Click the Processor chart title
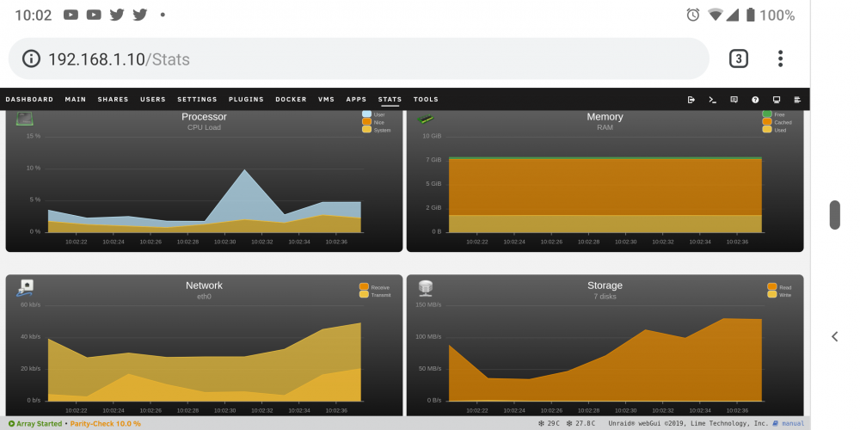The image size is (860, 430). 204,117
